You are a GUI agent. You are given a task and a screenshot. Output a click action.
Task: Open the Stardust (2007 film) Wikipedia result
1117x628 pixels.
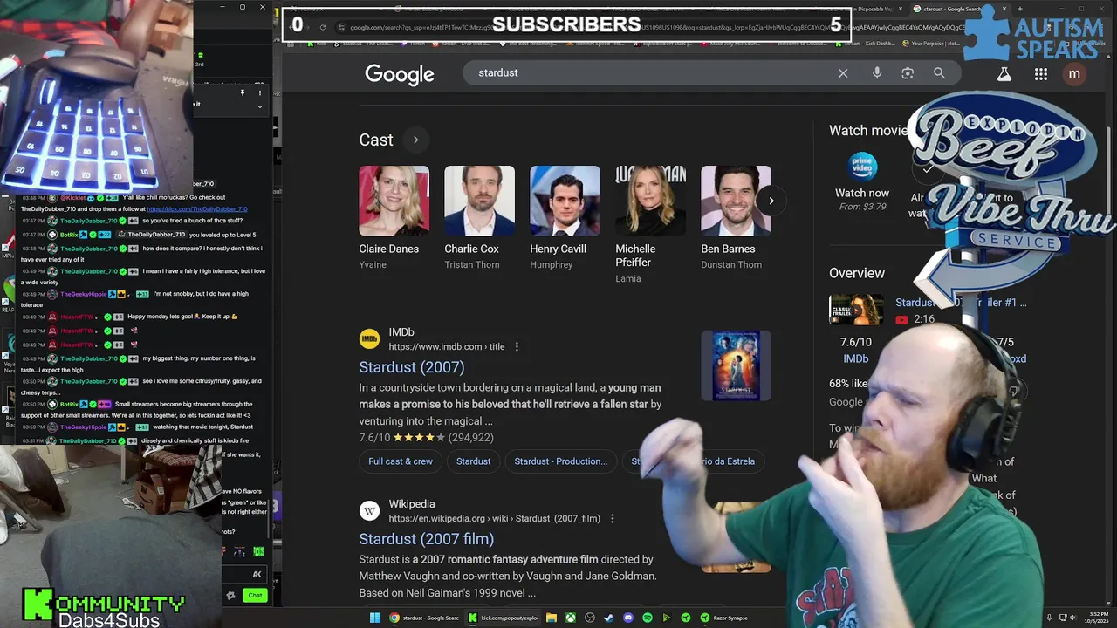426,539
